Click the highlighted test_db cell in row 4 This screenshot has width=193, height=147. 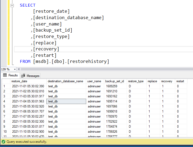point(66,101)
